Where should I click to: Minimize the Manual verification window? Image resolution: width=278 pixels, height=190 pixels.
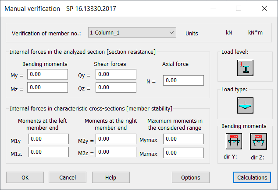(213, 8)
